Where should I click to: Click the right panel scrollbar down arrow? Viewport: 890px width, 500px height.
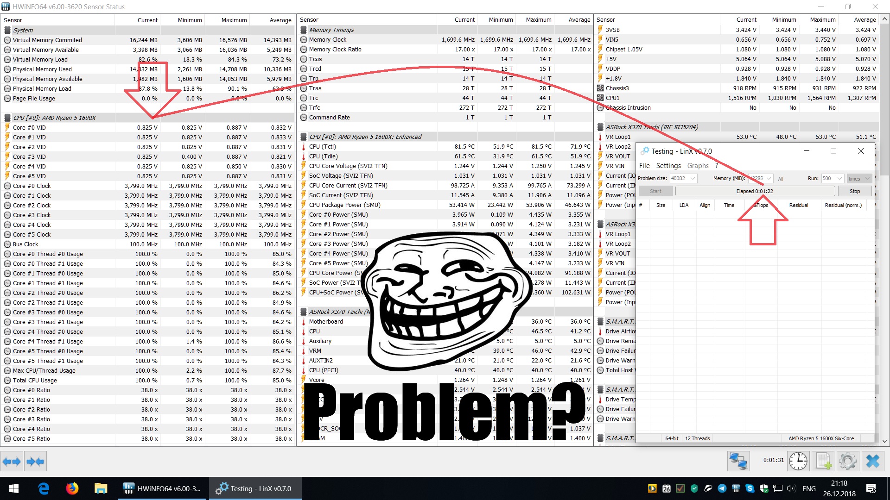click(x=884, y=441)
